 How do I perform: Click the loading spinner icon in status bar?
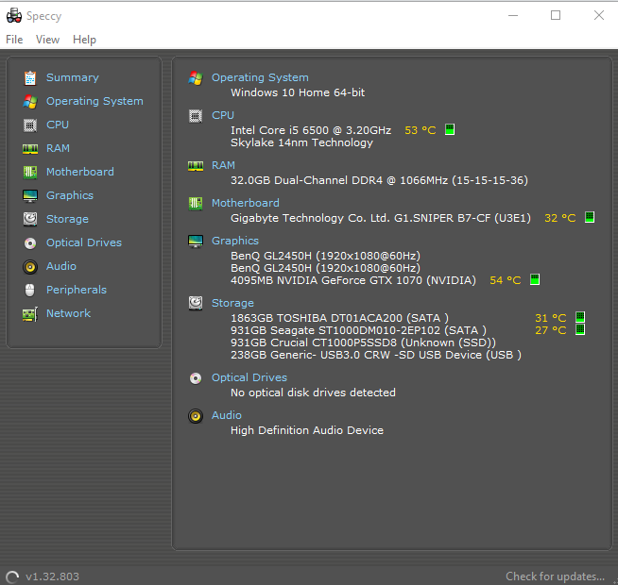[x=12, y=577]
